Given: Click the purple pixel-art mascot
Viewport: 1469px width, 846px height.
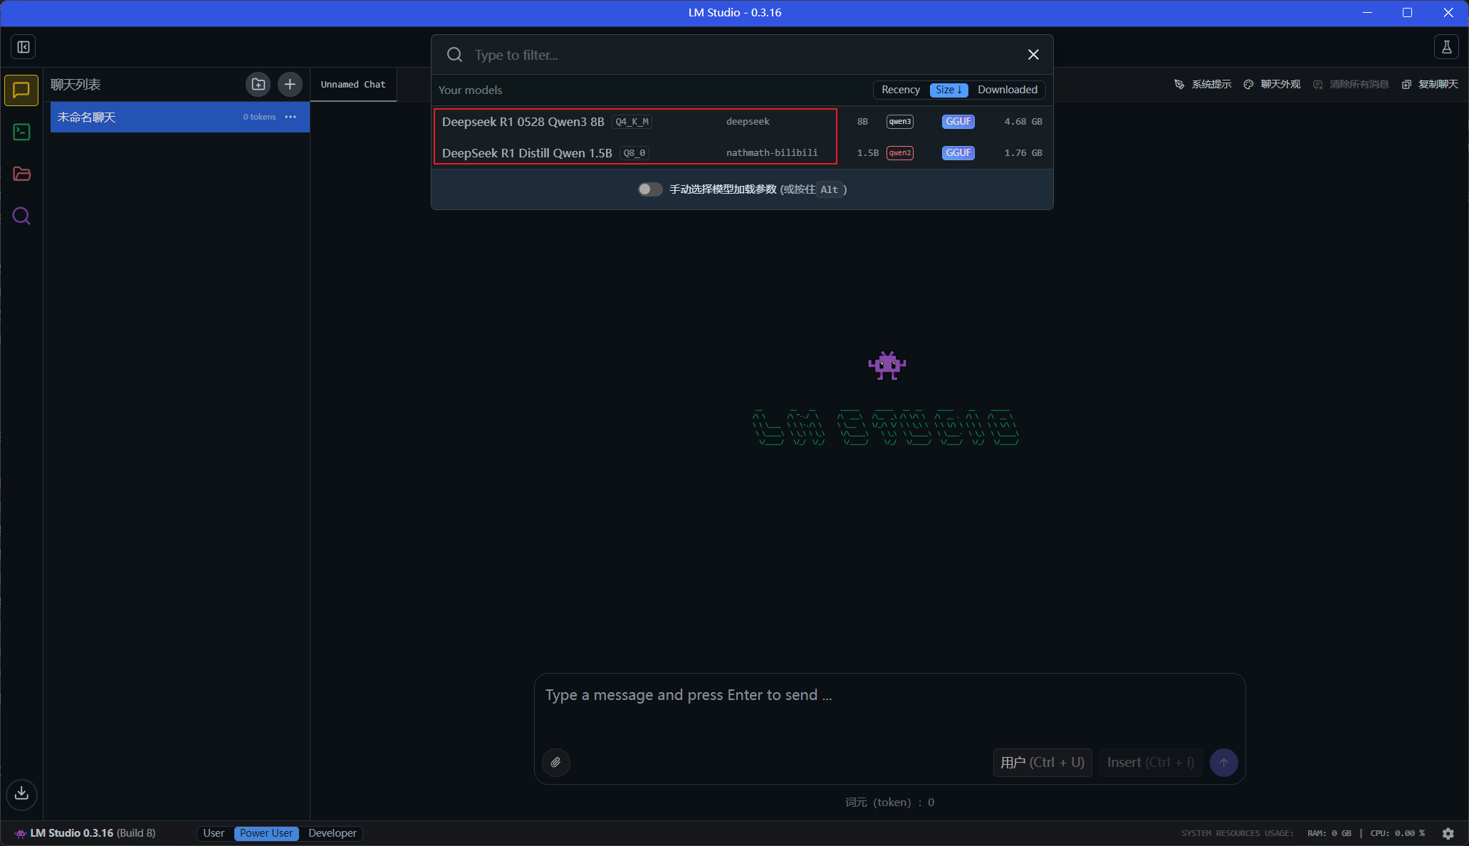Looking at the screenshot, I should point(887,365).
